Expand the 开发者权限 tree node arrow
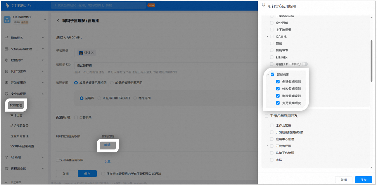Viewport: 377px width, 185px height. click(x=267, y=146)
